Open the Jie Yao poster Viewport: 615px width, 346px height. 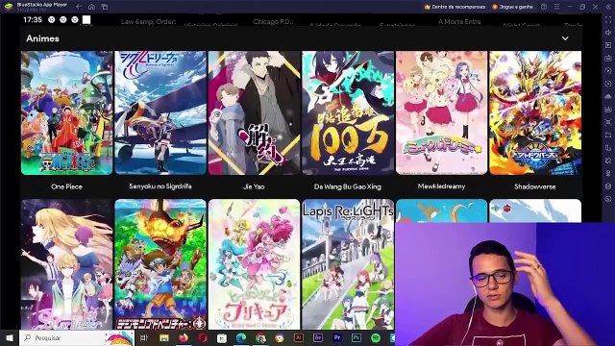pyautogui.click(x=254, y=112)
